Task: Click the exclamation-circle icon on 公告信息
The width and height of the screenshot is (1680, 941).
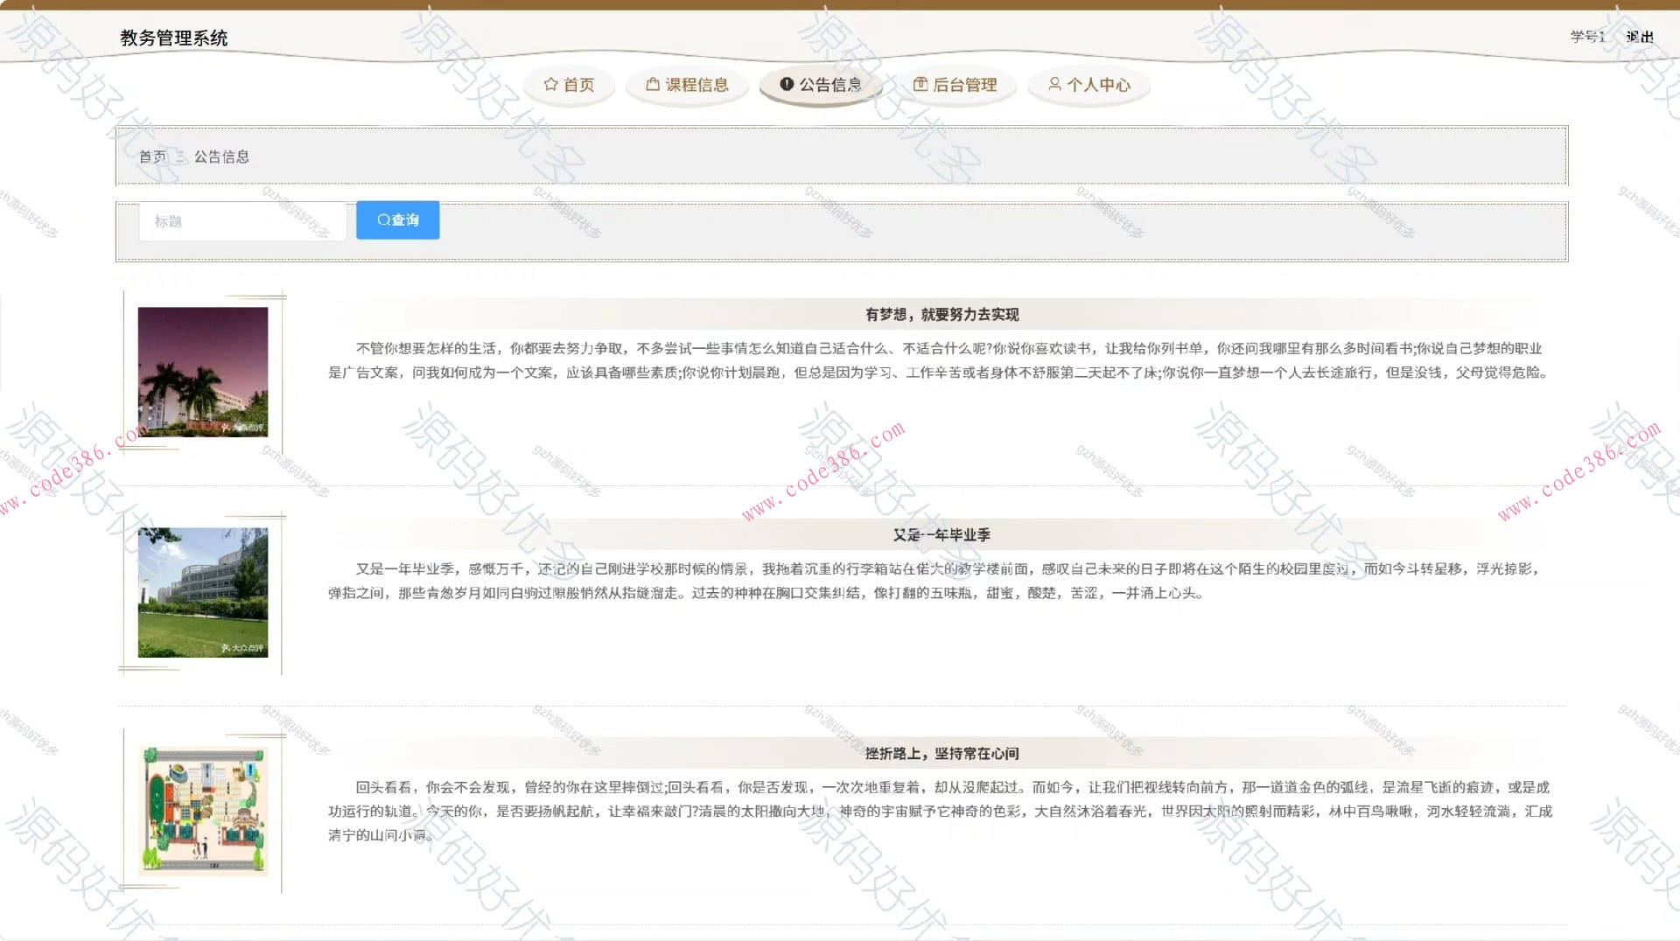Action: [x=786, y=84]
